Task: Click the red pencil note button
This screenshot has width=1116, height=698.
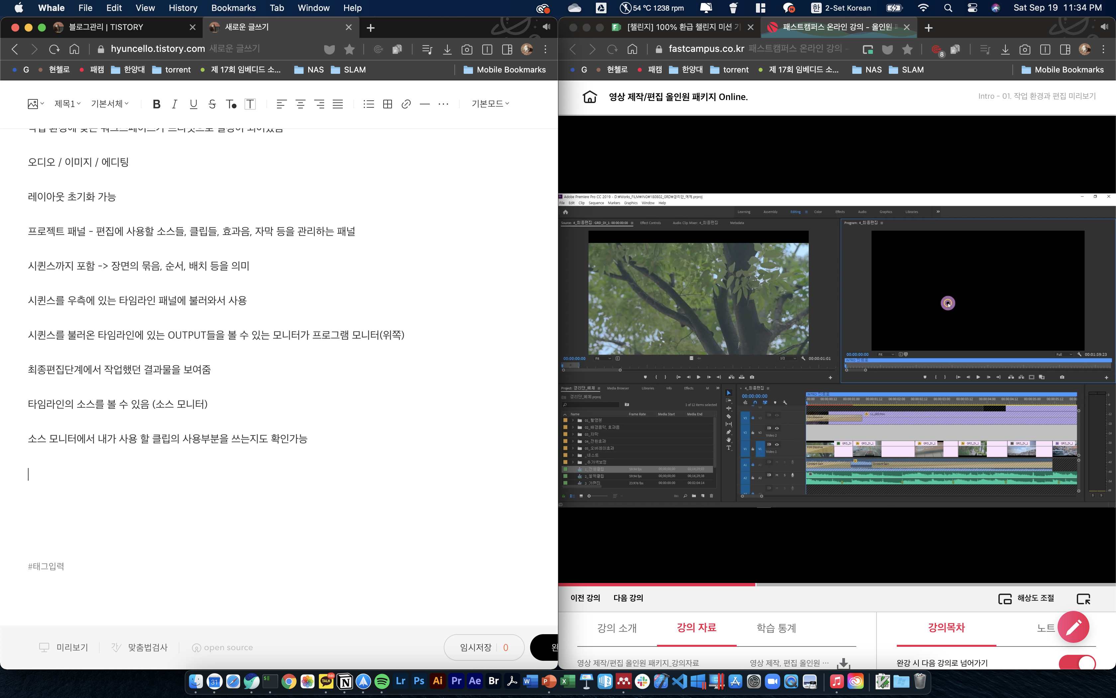Action: click(1073, 627)
